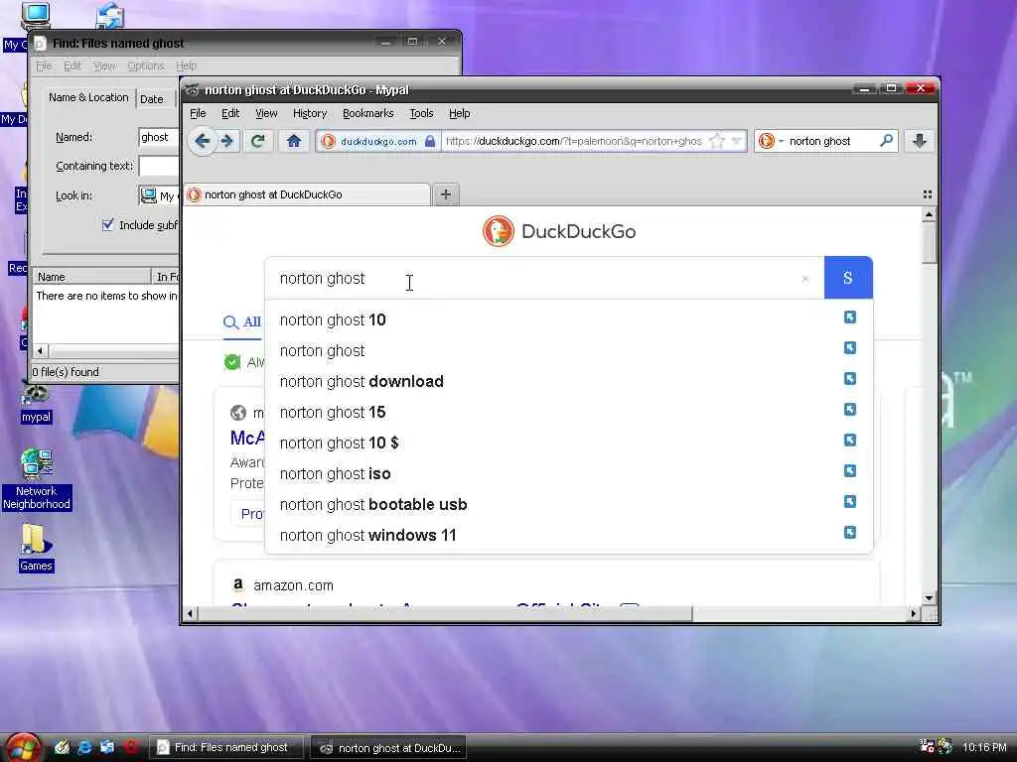The image size is (1017, 762).
Task: Launch Internet Explorer from quick launch
Action: coord(84,747)
